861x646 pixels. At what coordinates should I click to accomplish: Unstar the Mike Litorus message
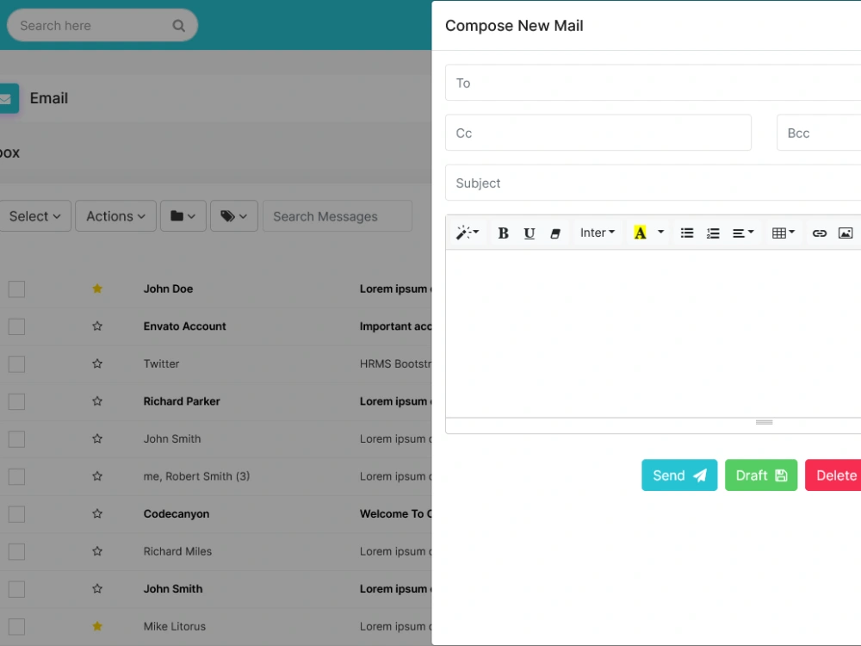point(97,625)
